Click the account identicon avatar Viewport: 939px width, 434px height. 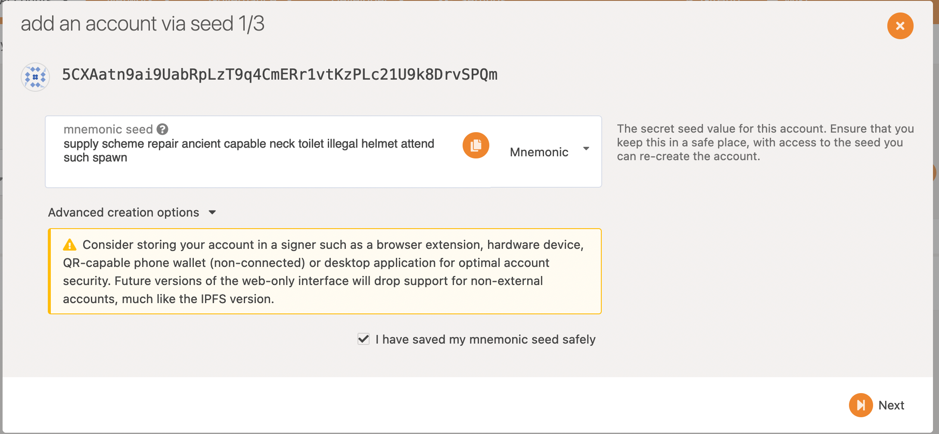35,77
